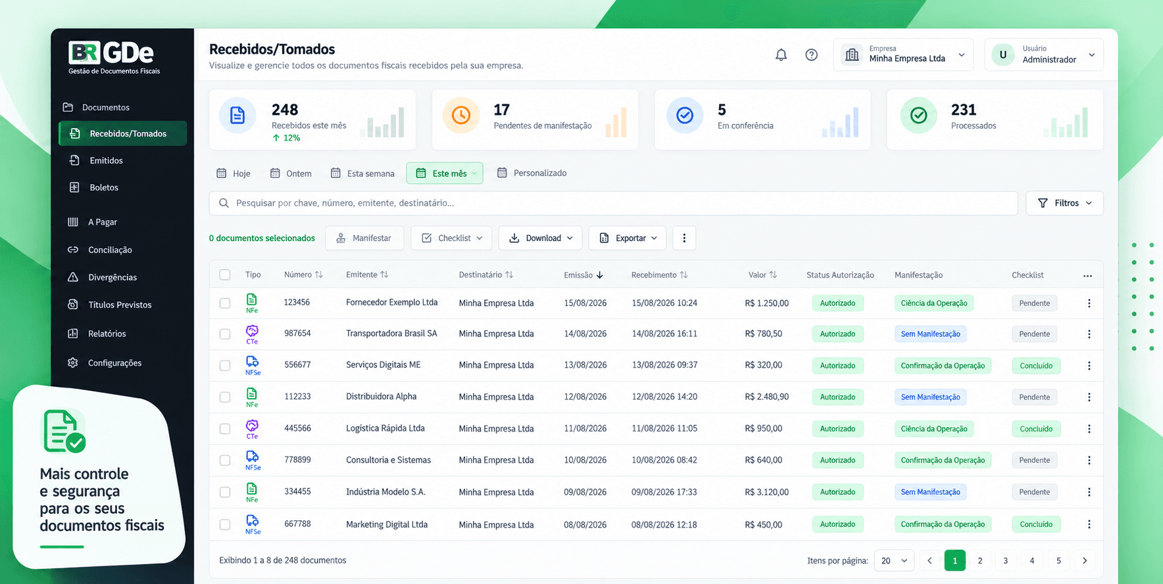Open the help question mark icon
This screenshot has width=1163, height=584.
coord(812,55)
